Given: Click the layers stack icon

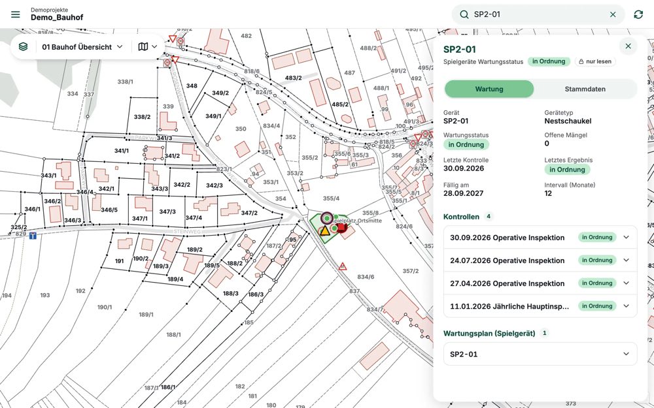Looking at the screenshot, I should [x=24, y=46].
